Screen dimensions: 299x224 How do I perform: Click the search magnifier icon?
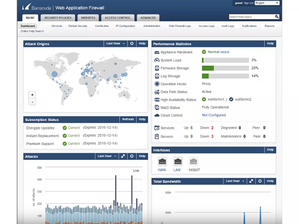click(277, 17)
